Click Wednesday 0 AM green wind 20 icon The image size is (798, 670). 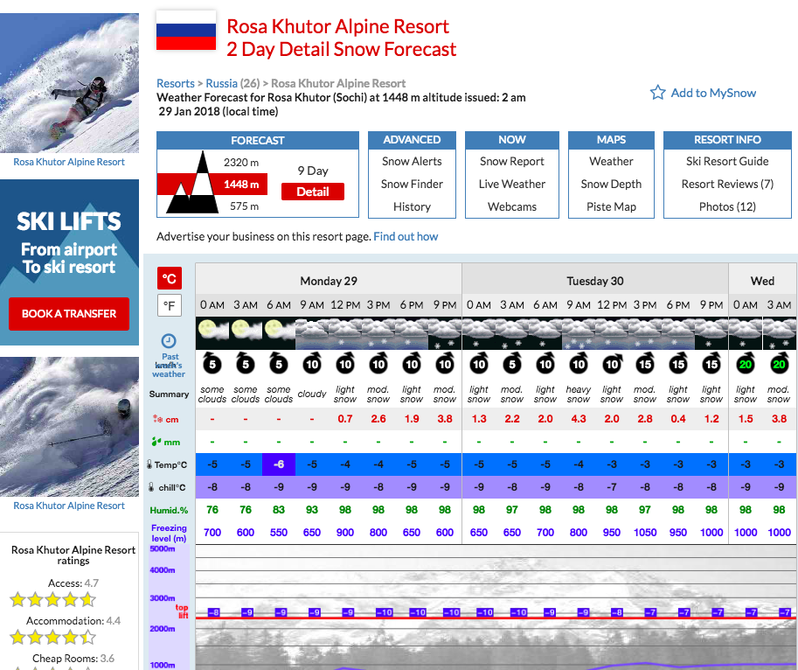pos(746,364)
